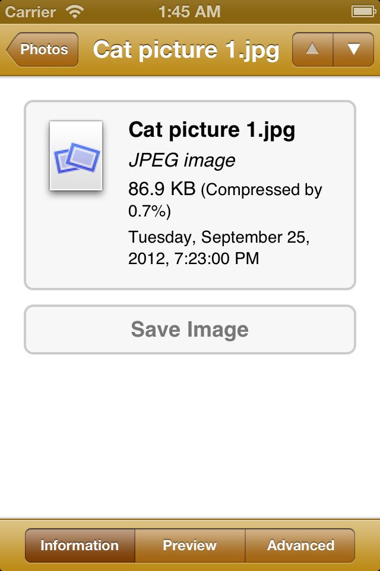Tap the 86.9 KB file size
380x571 pixels.
click(162, 189)
